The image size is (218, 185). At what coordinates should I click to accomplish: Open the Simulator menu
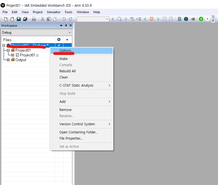[54, 12]
